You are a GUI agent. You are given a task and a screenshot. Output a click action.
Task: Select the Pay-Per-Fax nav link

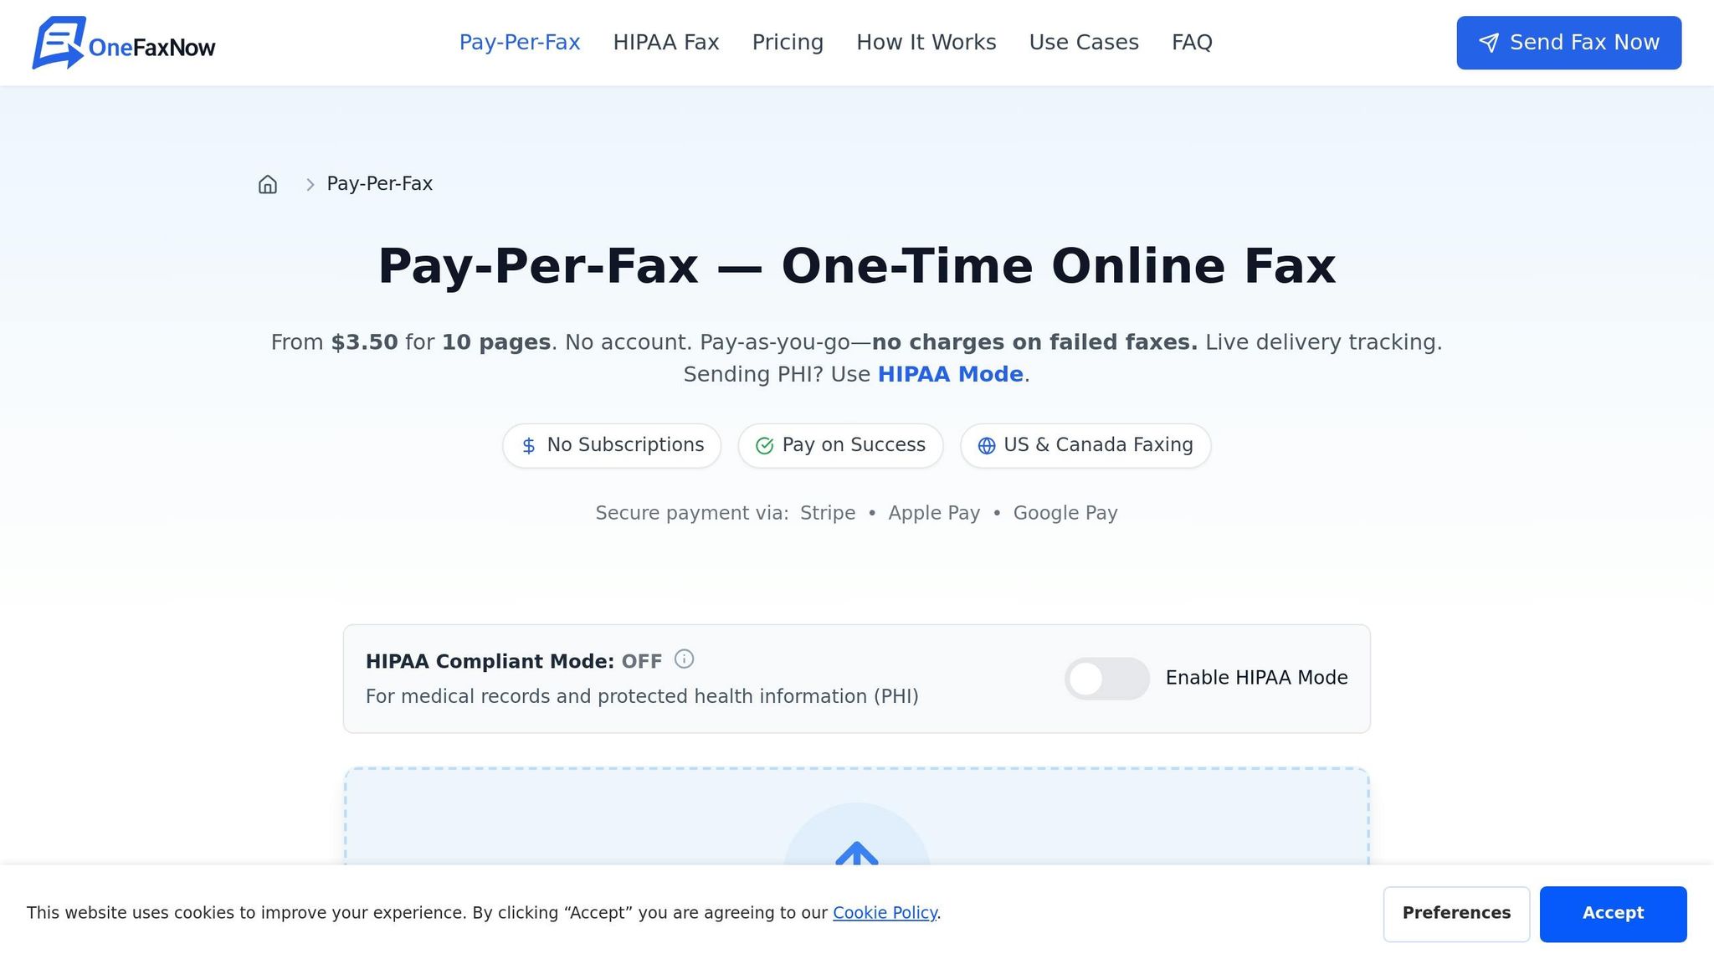[520, 42]
